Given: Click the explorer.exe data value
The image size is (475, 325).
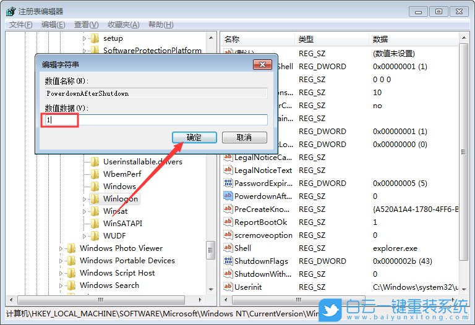Looking at the screenshot, I should [x=395, y=248].
